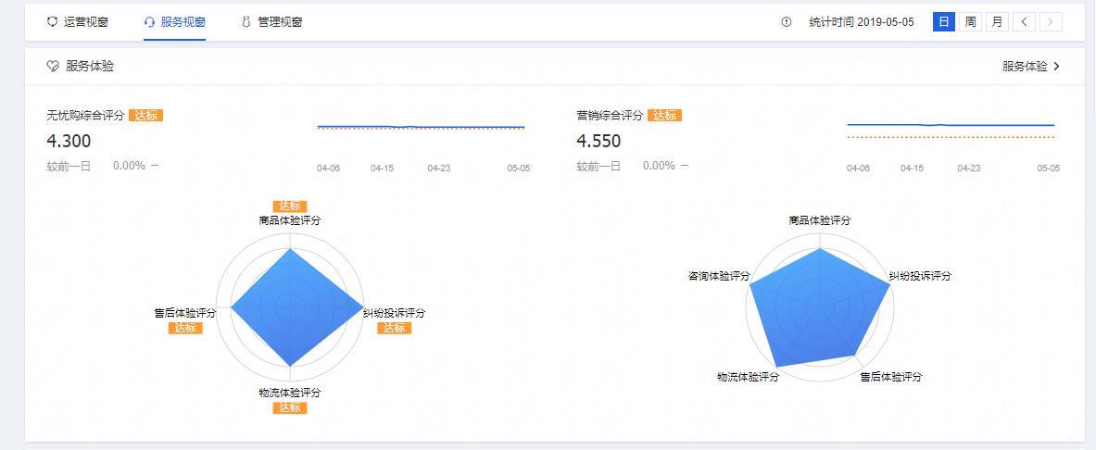
Task: Click 售后体验评分 label on right radar
Action: pyautogui.click(x=891, y=377)
